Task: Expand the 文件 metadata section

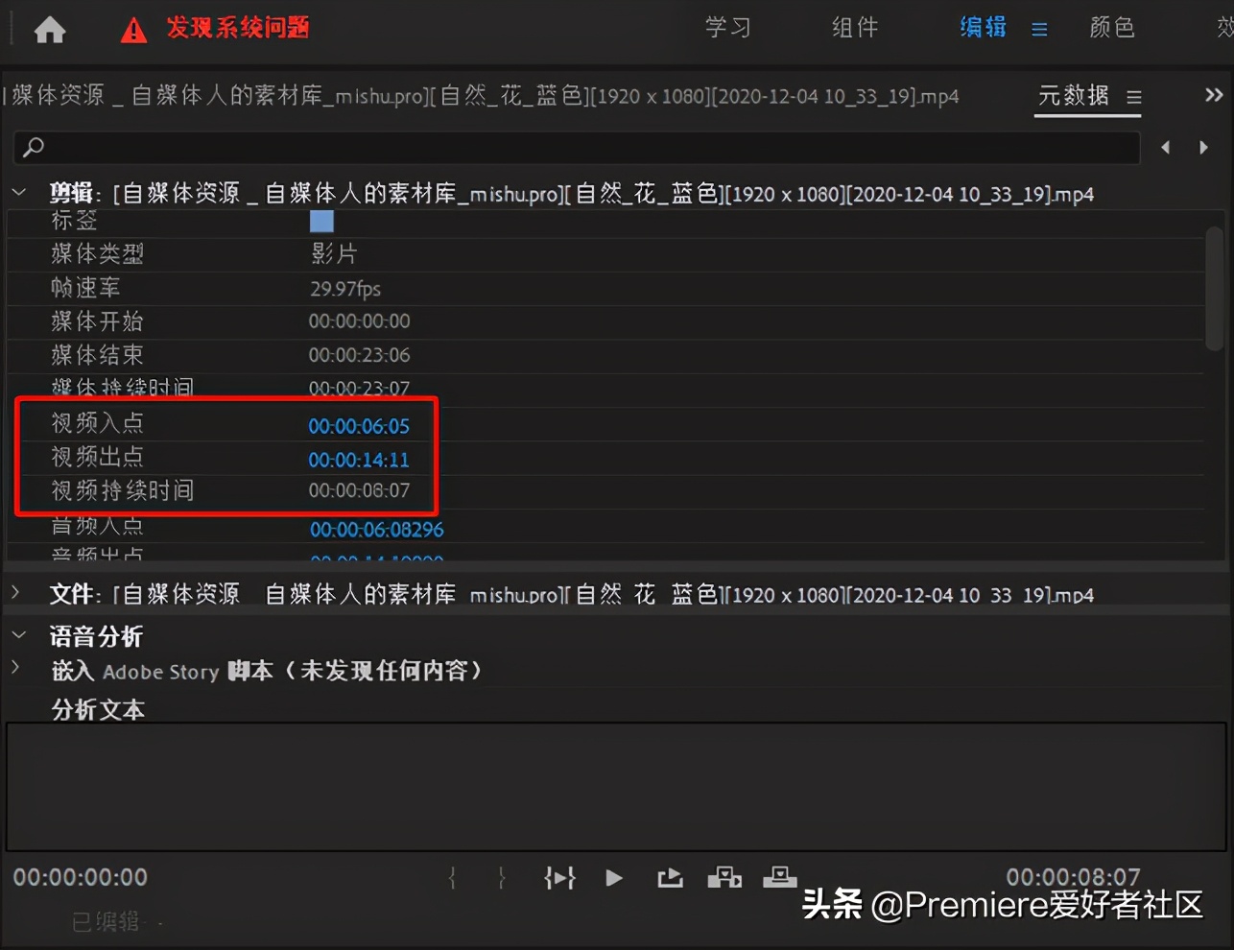Action: tap(15, 593)
